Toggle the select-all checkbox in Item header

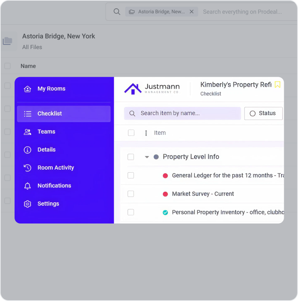coord(131,133)
